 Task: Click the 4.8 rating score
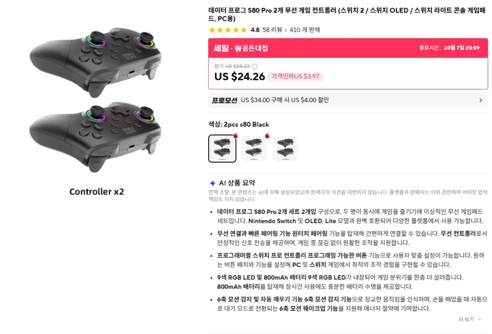(255, 30)
